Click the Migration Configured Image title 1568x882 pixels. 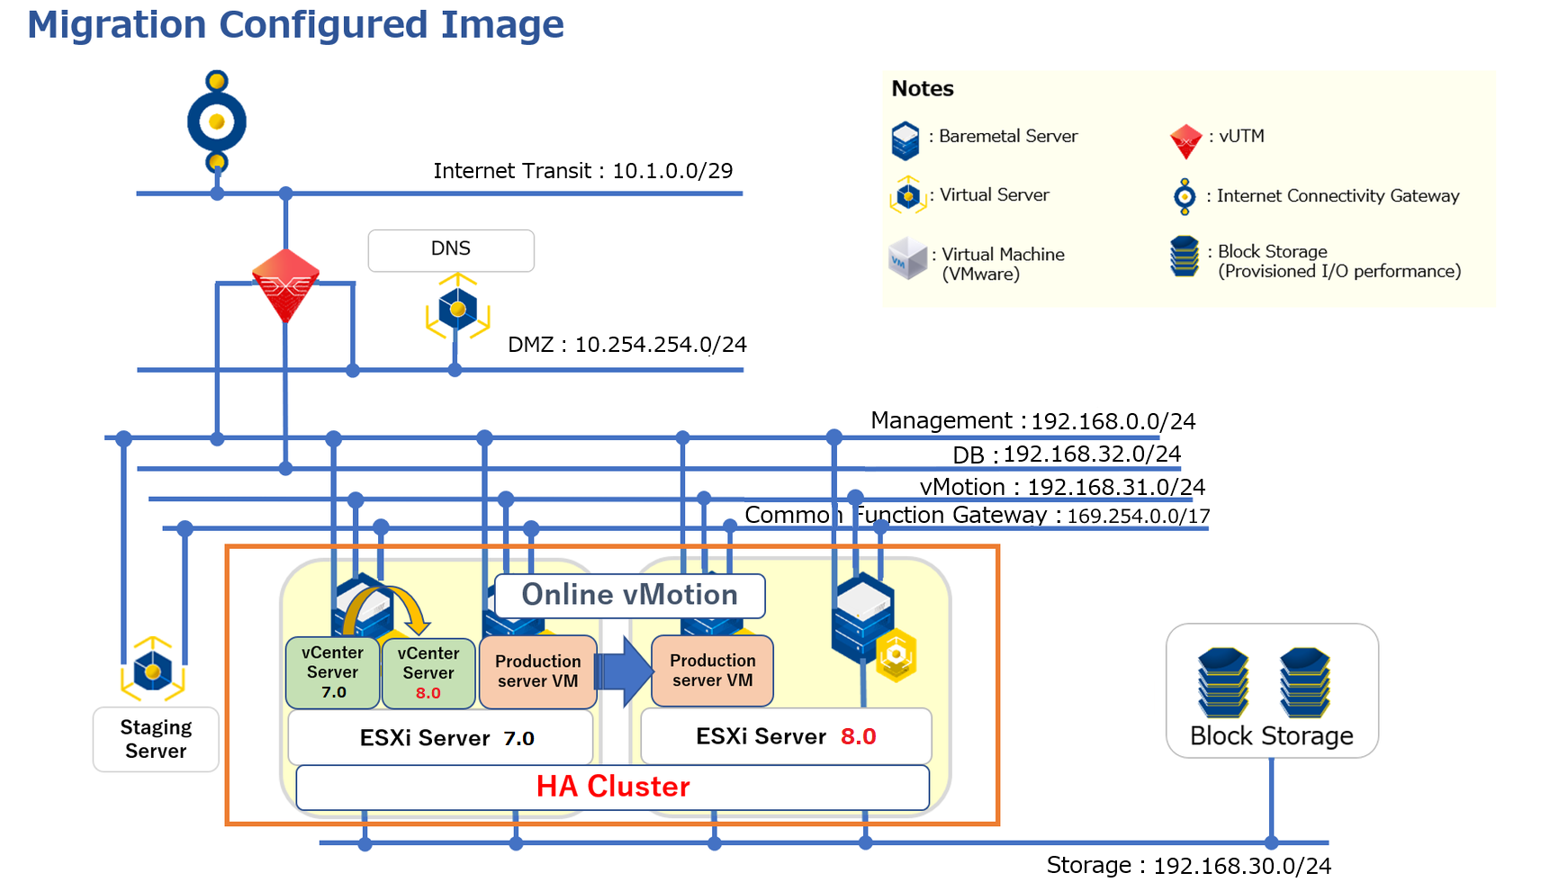[295, 24]
